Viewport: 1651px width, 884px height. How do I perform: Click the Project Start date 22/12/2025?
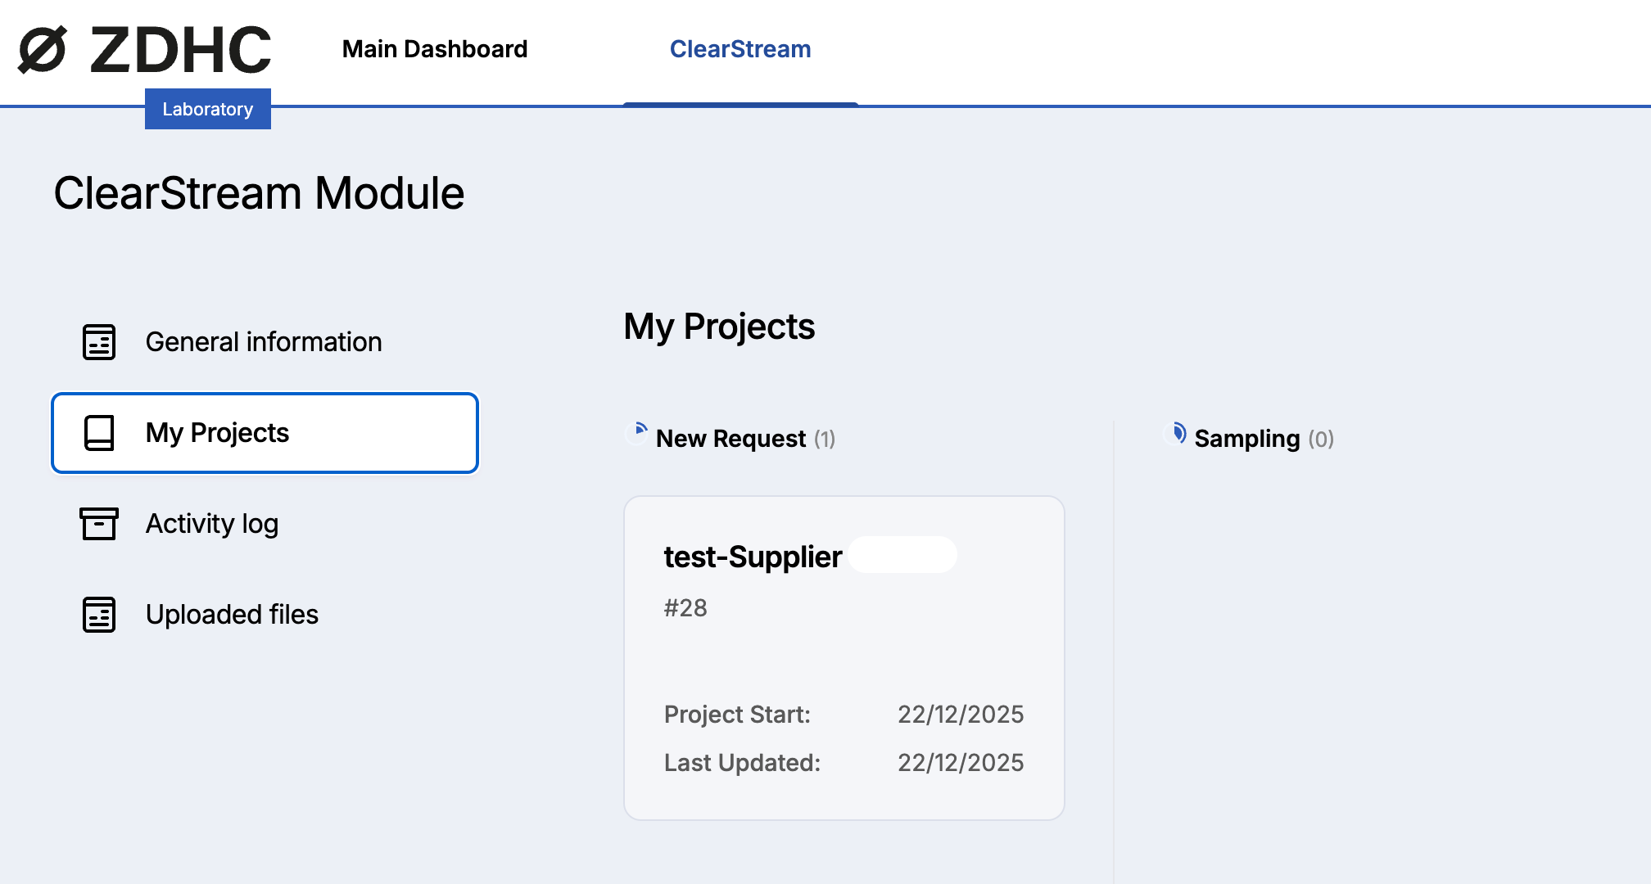coord(961,715)
